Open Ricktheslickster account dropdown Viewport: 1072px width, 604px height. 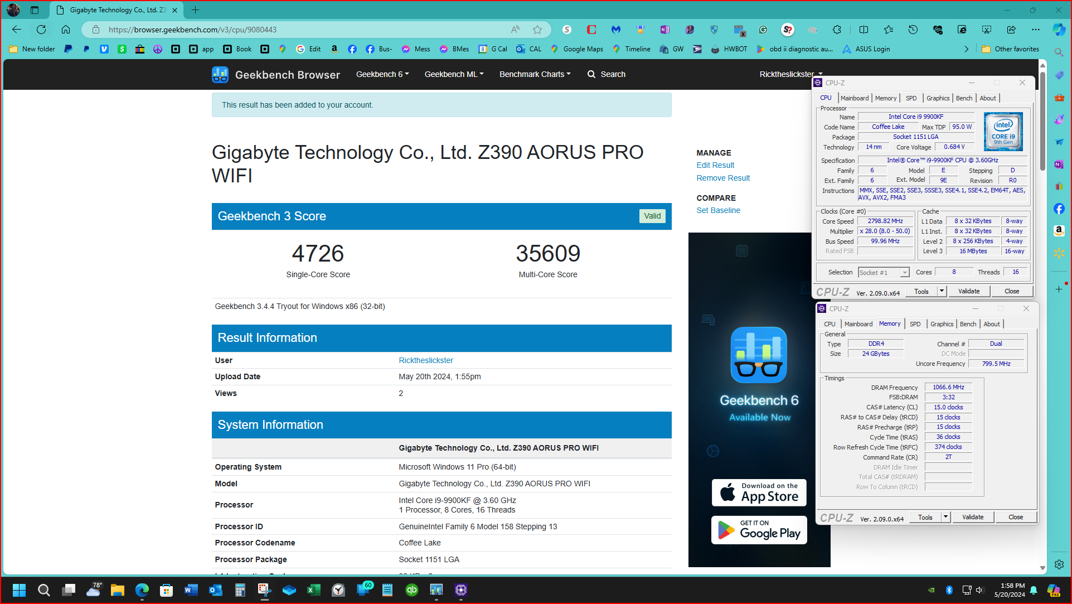tap(790, 74)
